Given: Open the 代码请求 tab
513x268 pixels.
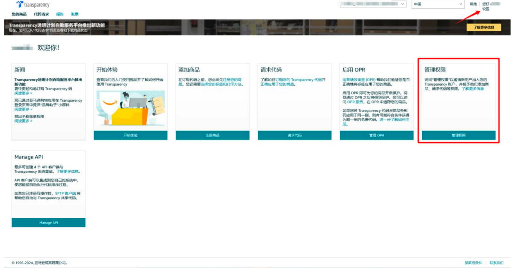Looking at the screenshot, I should (x=41, y=14).
